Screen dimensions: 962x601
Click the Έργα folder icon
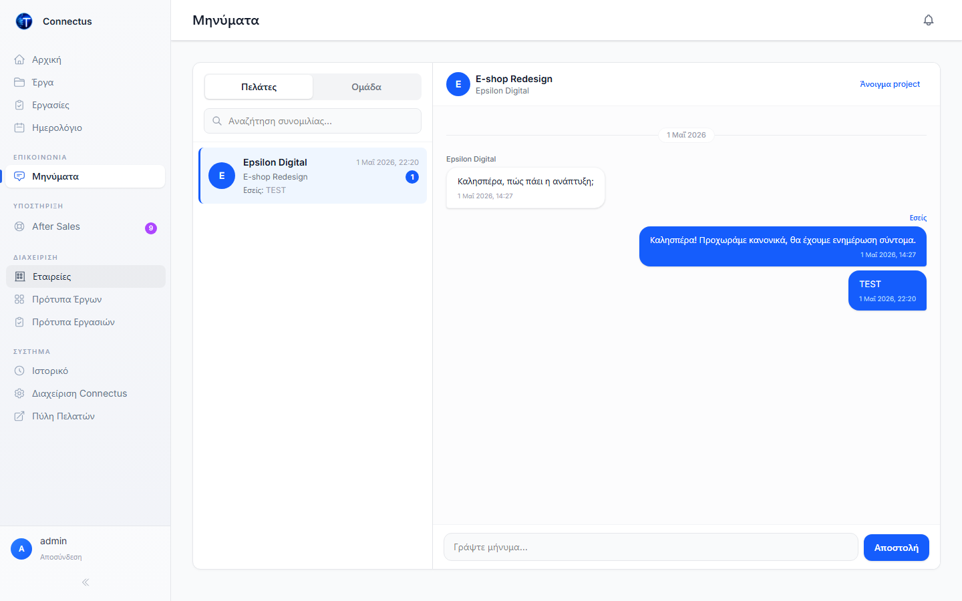pyautogui.click(x=19, y=82)
